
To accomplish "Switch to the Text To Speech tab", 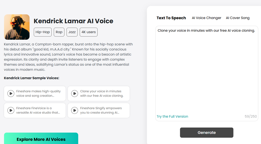I will tap(171, 18).
